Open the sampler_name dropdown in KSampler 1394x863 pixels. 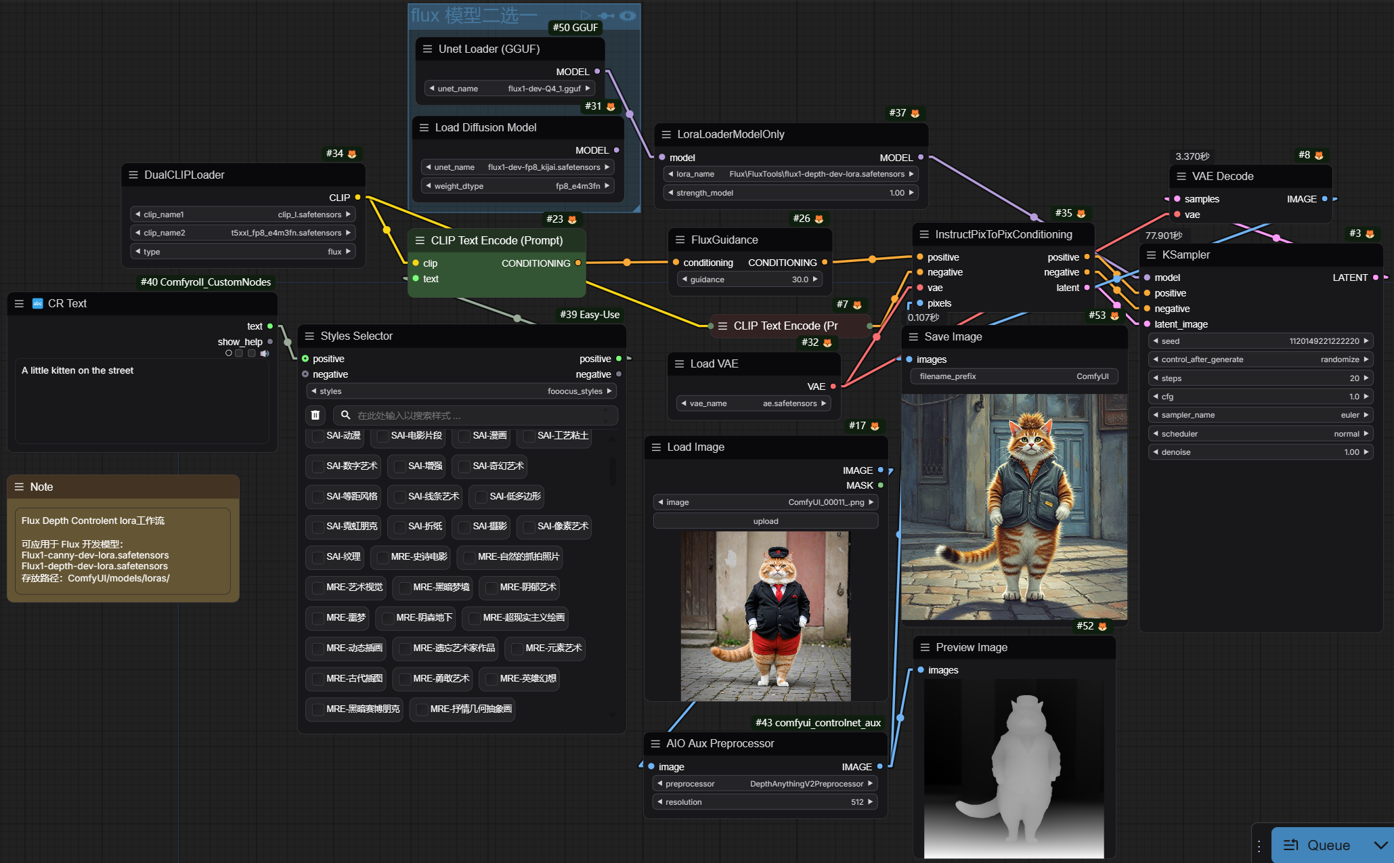click(1259, 415)
